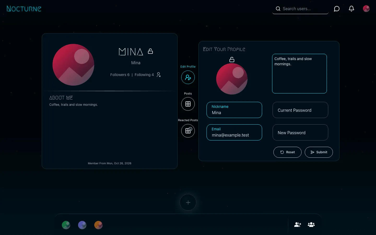Toggle privacy lock next to MINA heading

[150, 51]
